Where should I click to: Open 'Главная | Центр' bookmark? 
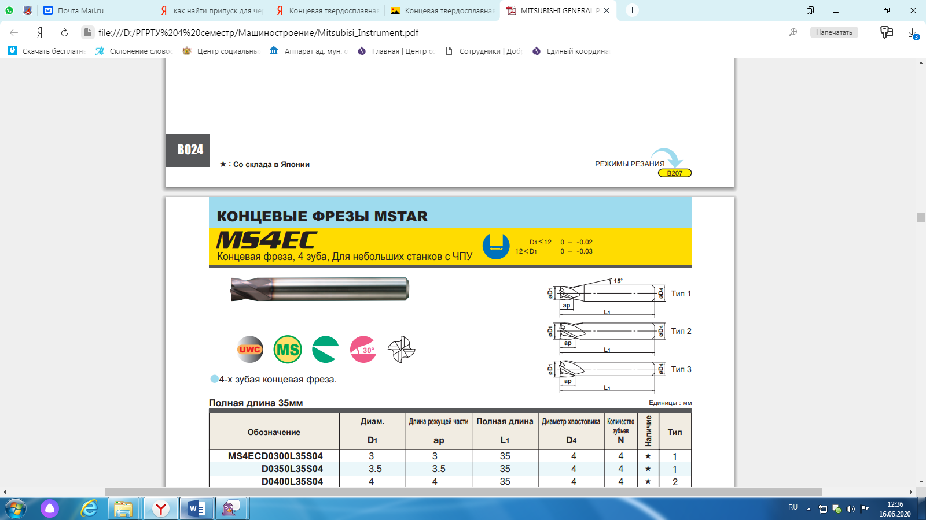coord(396,51)
